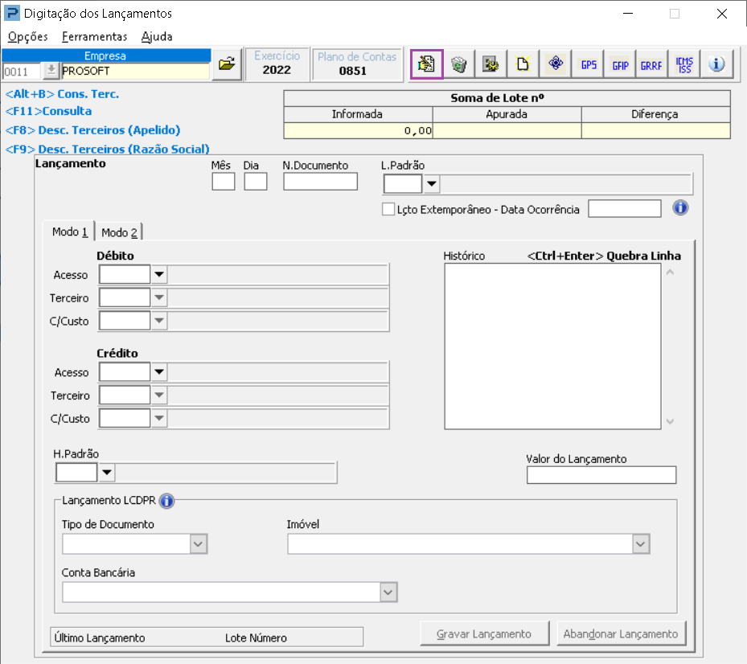Click the trash bin toolbar icon
The image size is (747, 664).
[x=458, y=64]
